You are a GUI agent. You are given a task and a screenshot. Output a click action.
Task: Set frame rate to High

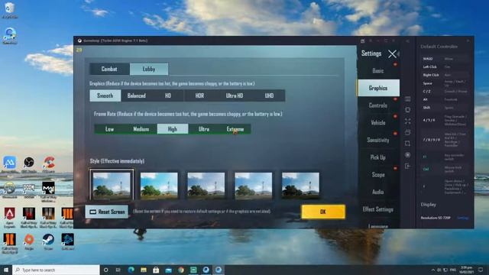coord(173,129)
